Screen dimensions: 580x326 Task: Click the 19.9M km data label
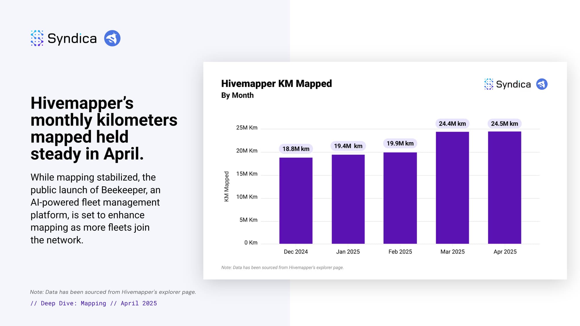pyautogui.click(x=400, y=143)
